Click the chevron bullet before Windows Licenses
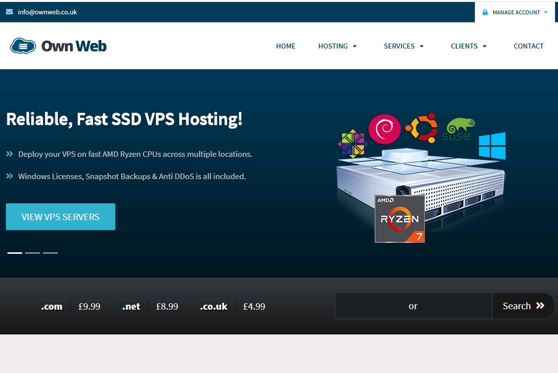Screen dimensions: 558x373 (x=9, y=176)
